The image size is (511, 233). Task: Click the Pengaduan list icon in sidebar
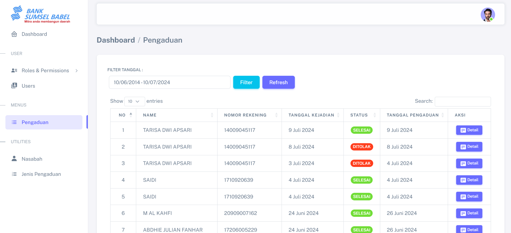pyautogui.click(x=14, y=122)
